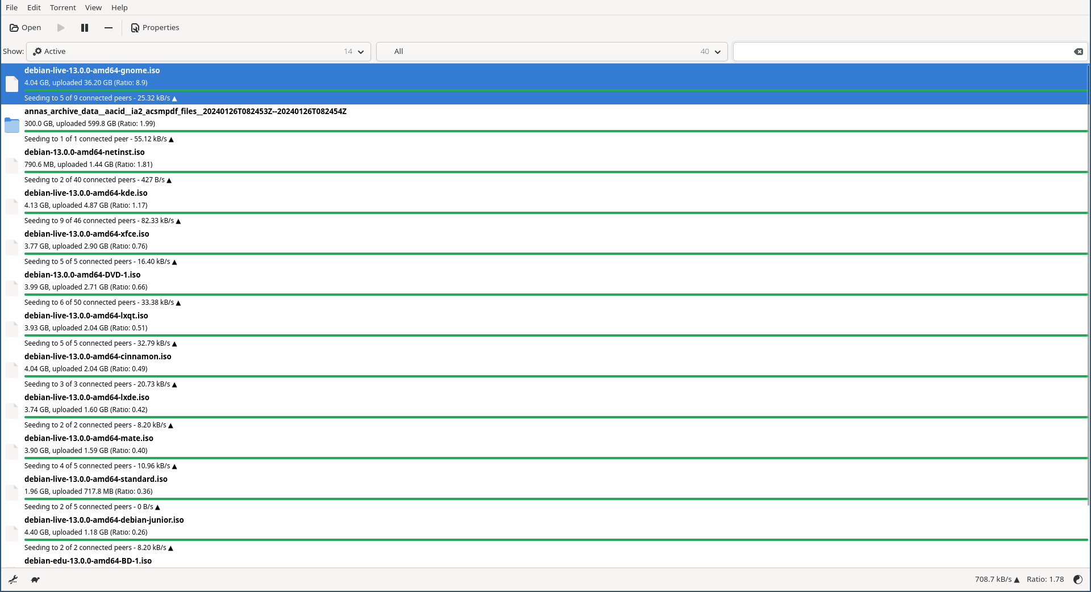The width and height of the screenshot is (1091, 592).
Task: Toggle turtle alternative speed limits
Action: click(35, 580)
